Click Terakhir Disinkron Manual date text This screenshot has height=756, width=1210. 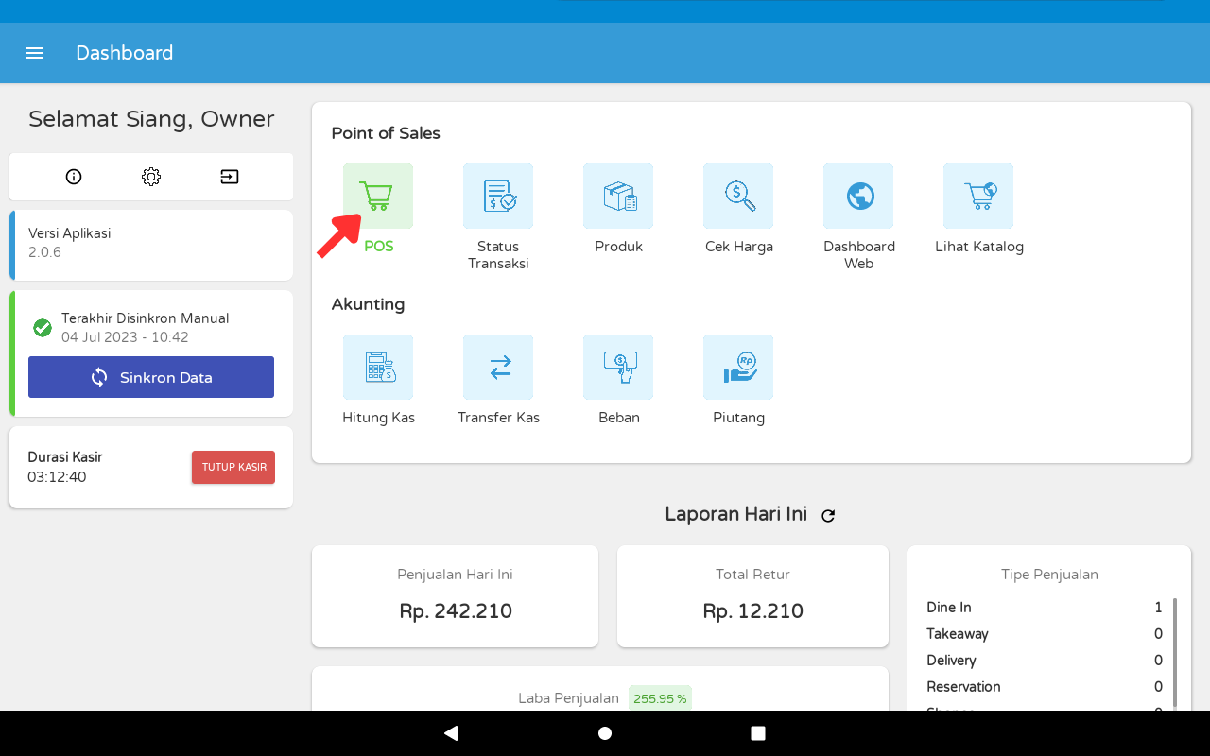[125, 337]
